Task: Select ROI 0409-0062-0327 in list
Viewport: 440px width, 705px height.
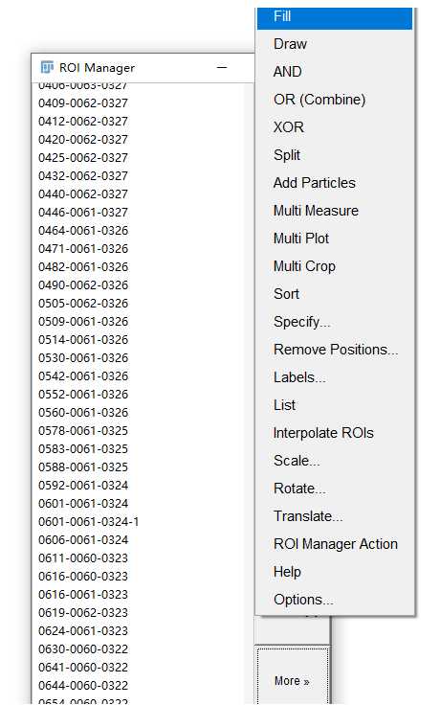Action: tap(83, 102)
